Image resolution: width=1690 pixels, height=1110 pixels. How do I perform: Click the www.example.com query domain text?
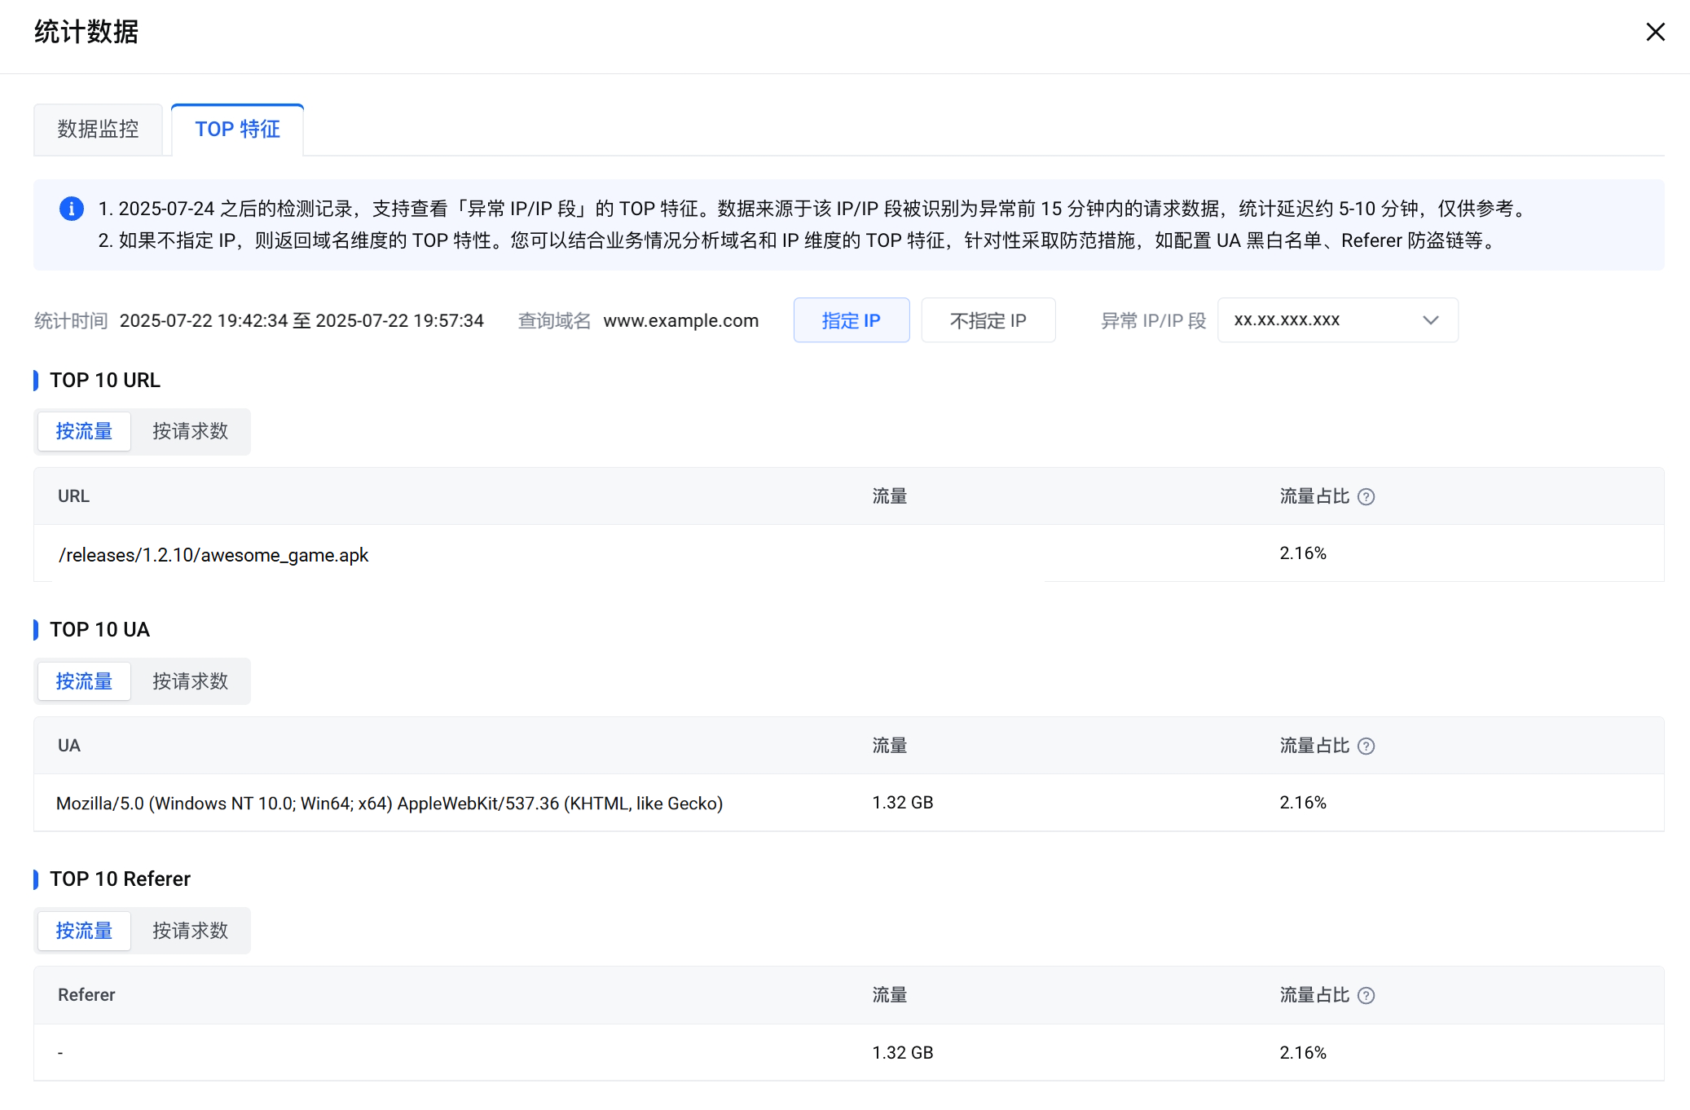pyautogui.click(x=680, y=320)
